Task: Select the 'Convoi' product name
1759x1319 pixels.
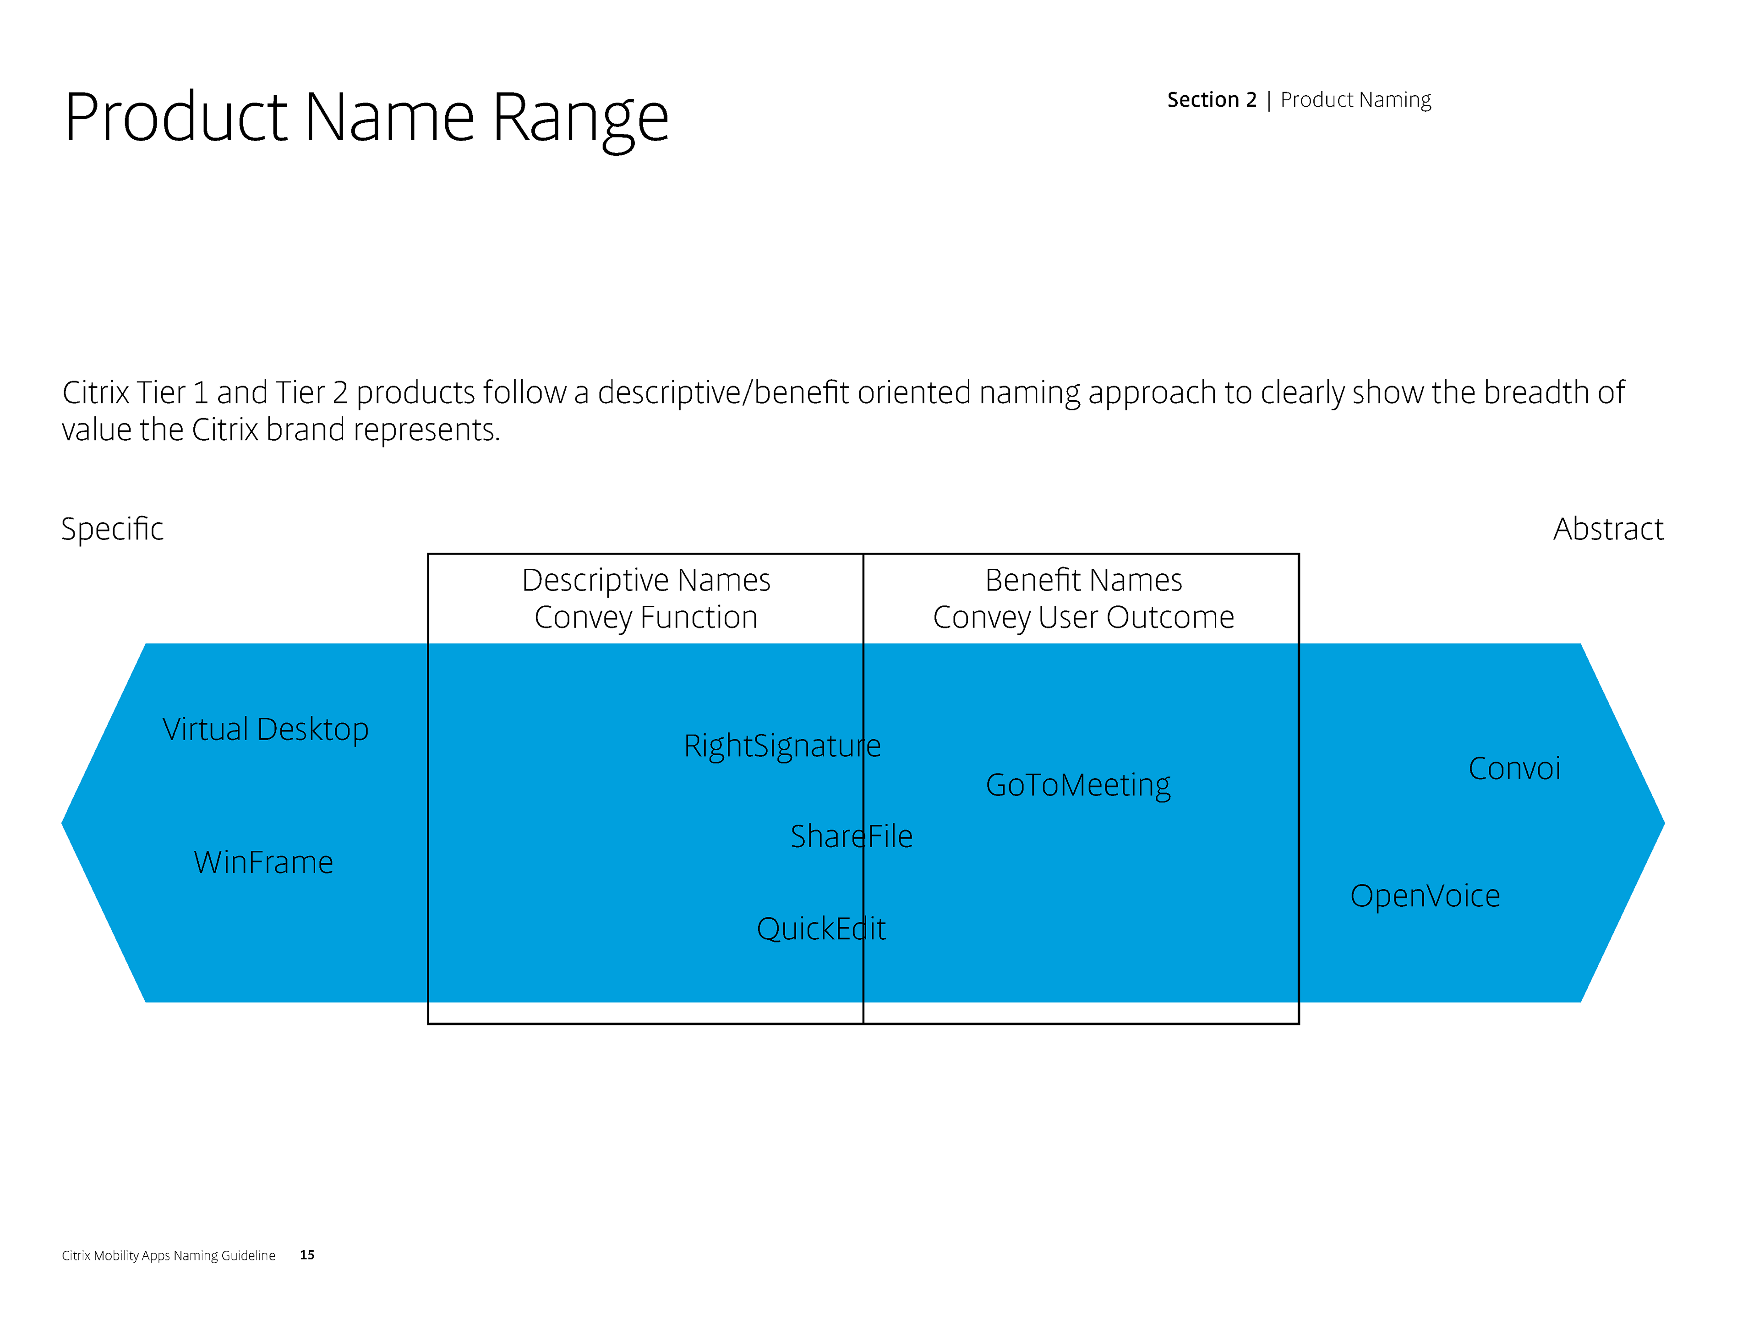Action: pos(1514,769)
